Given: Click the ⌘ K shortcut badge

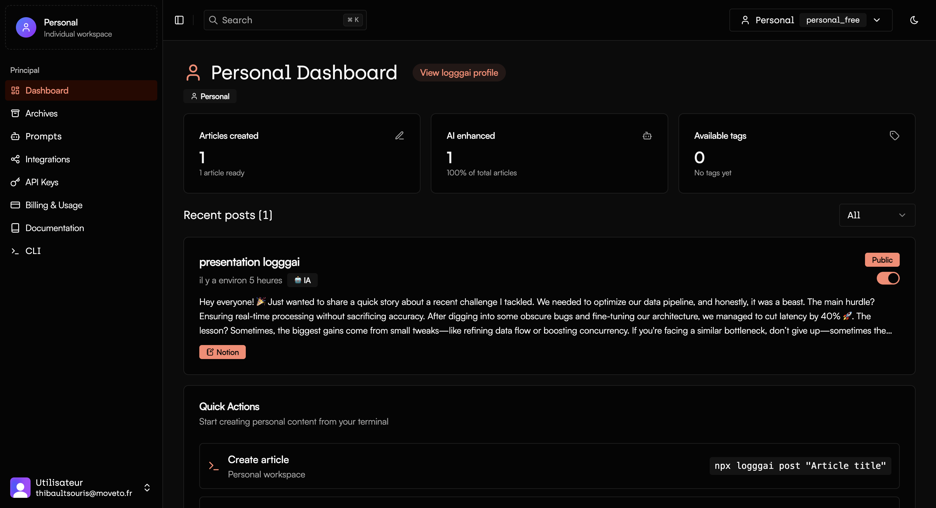Looking at the screenshot, I should 353,20.
